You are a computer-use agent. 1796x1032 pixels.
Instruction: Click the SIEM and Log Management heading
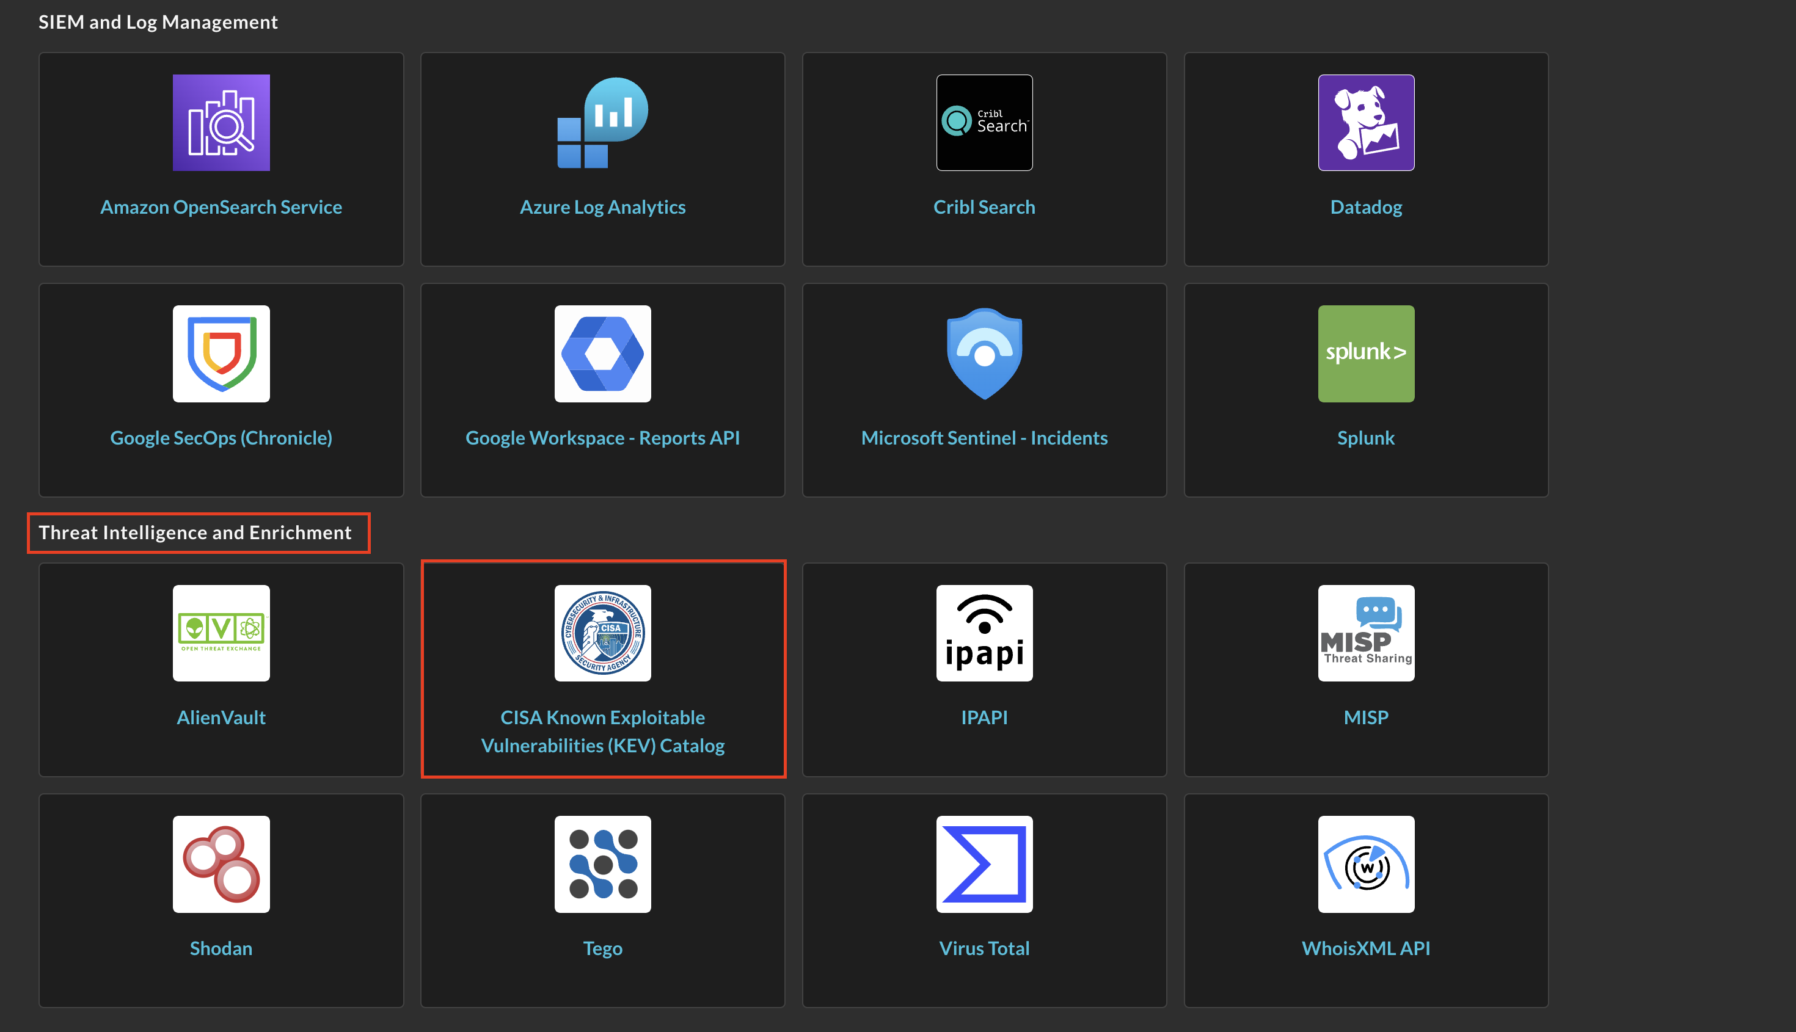pos(158,22)
